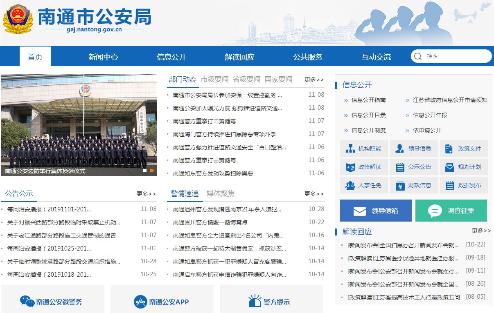Click the search magnifier icon

click(418, 56)
